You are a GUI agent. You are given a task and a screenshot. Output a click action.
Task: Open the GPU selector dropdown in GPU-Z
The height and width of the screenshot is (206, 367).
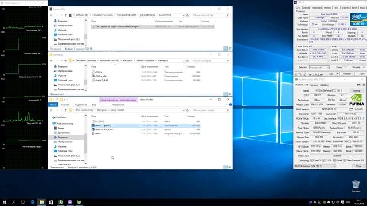click(x=315, y=167)
